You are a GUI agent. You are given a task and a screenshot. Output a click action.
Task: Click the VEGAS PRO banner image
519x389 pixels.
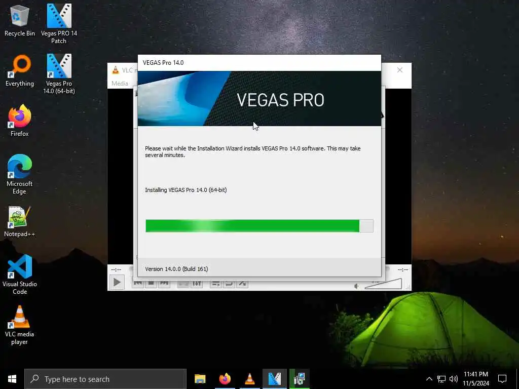coord(259,99)
